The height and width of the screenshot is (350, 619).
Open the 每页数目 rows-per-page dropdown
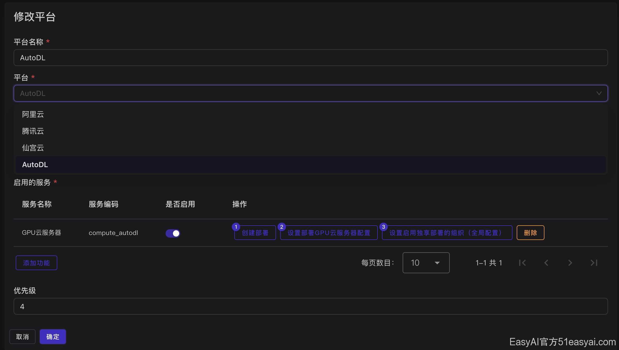(426, 263)
